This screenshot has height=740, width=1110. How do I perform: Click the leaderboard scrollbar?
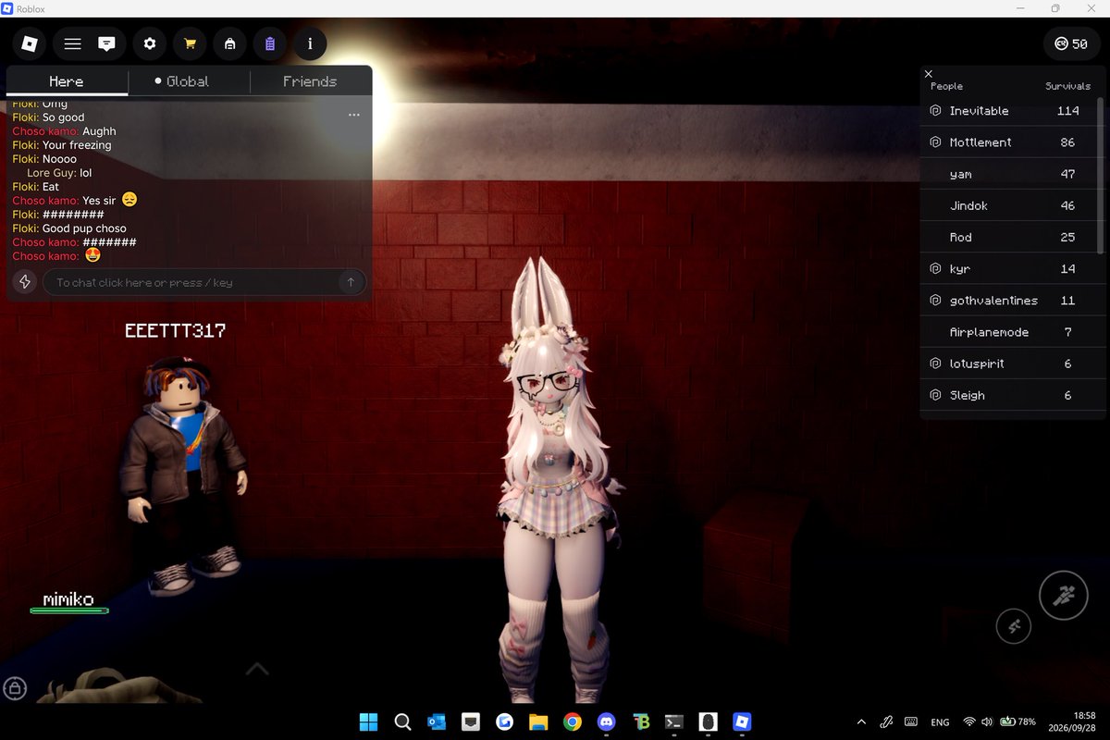[x=1100, y=174]
